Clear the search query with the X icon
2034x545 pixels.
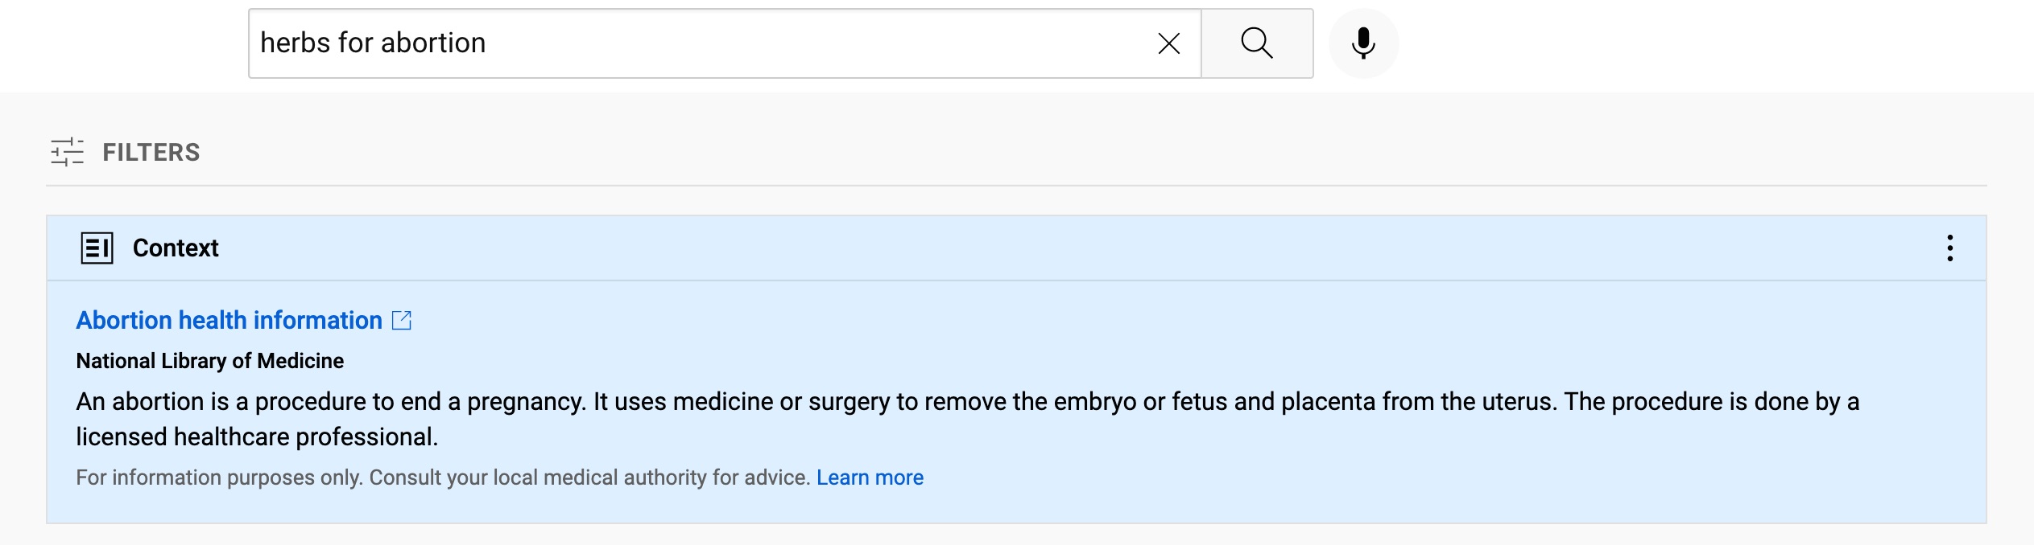click(x=1168, y=43)
